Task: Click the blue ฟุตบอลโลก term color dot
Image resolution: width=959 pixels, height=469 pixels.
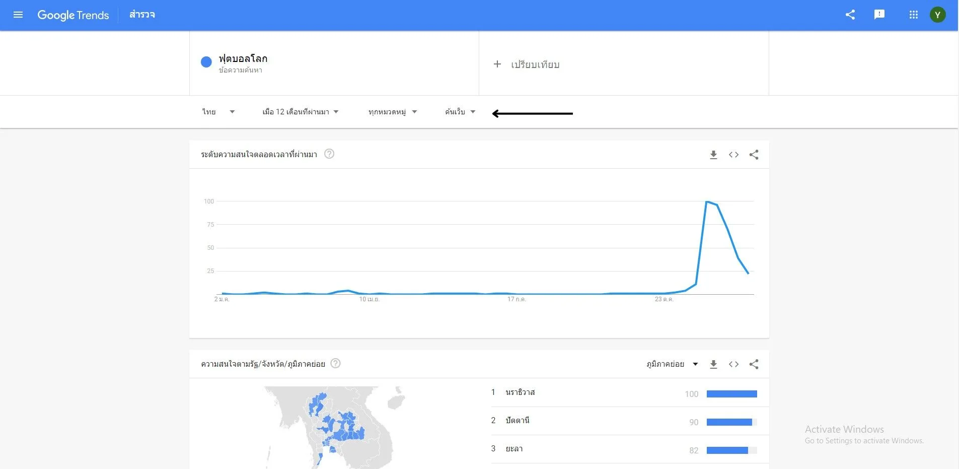Action: pos(206,62)
